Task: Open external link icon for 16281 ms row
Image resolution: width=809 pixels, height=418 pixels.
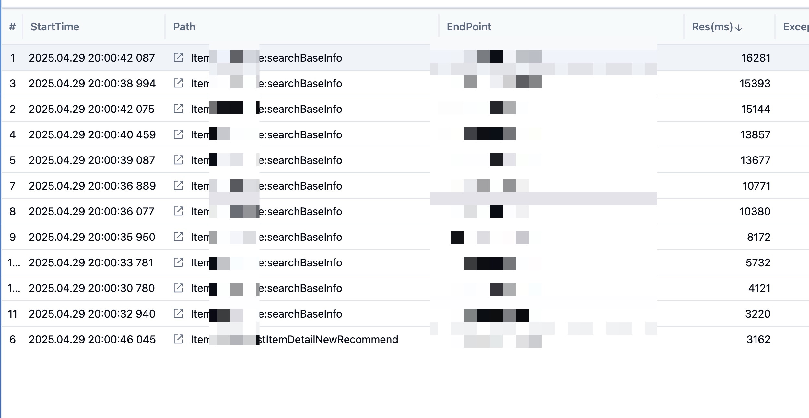Action: point(178,58)
